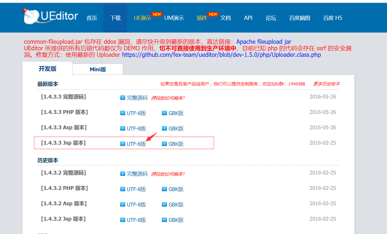Download 1.4.3.2 Asp GBK版 text link

coord(176,205)
